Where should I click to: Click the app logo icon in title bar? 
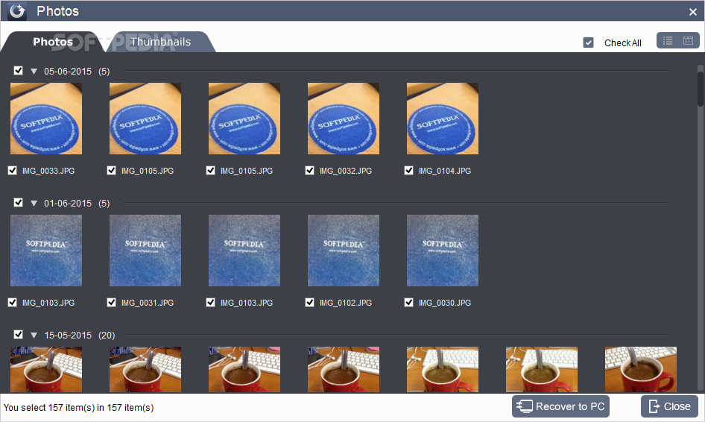tap(17, 10)
